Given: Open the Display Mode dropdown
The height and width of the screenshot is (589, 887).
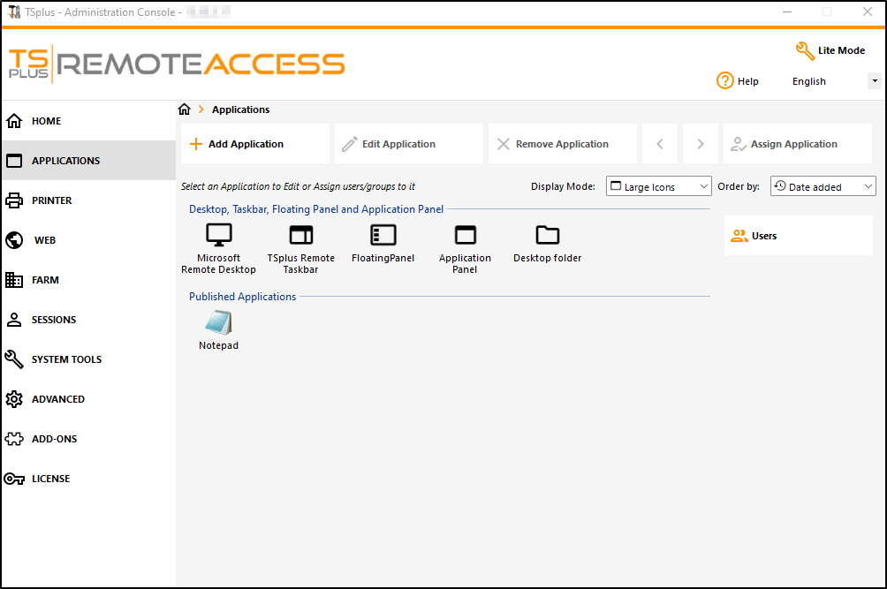Looking at the screenshot, I should (x=658, y=185).
